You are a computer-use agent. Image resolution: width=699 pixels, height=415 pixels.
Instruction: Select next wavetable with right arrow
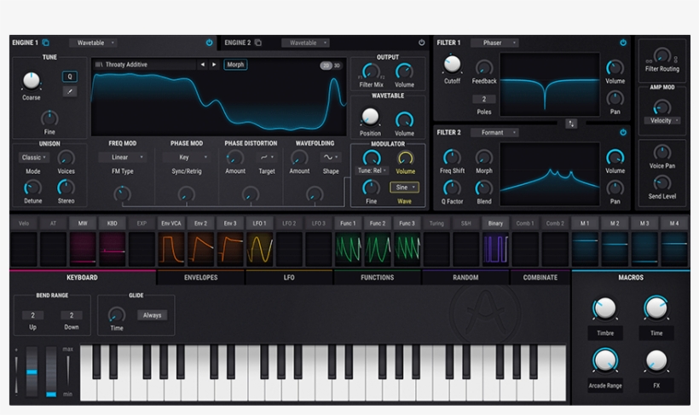[213, 65]
